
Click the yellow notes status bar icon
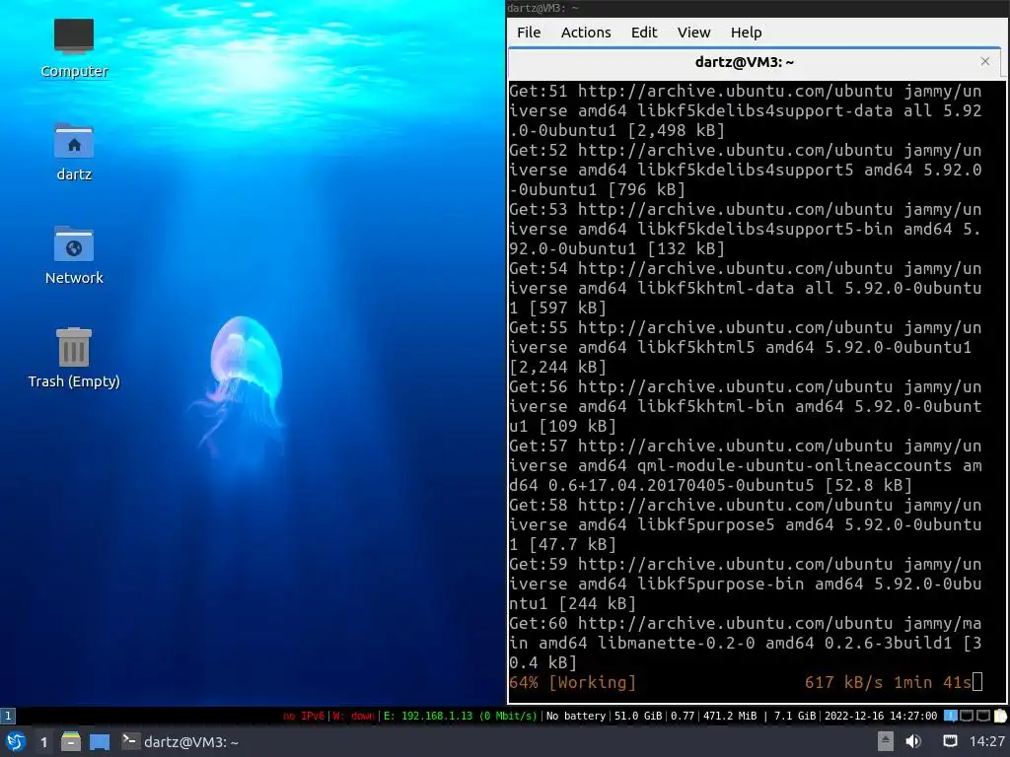pos(1000,716)
